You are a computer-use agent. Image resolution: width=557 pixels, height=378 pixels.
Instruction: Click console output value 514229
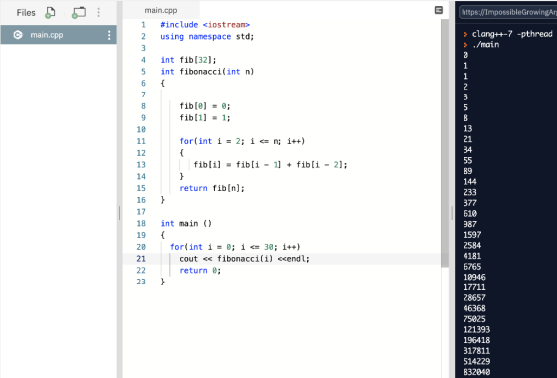point(476,361)
